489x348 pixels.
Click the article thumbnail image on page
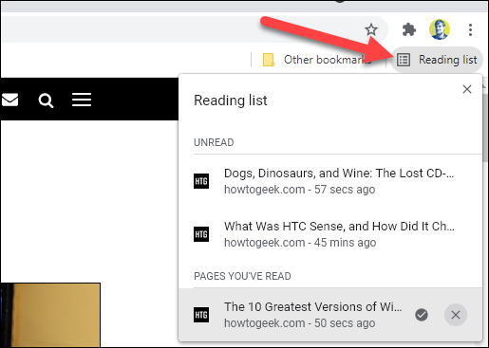pyautogui.click(x=50, y=315)
